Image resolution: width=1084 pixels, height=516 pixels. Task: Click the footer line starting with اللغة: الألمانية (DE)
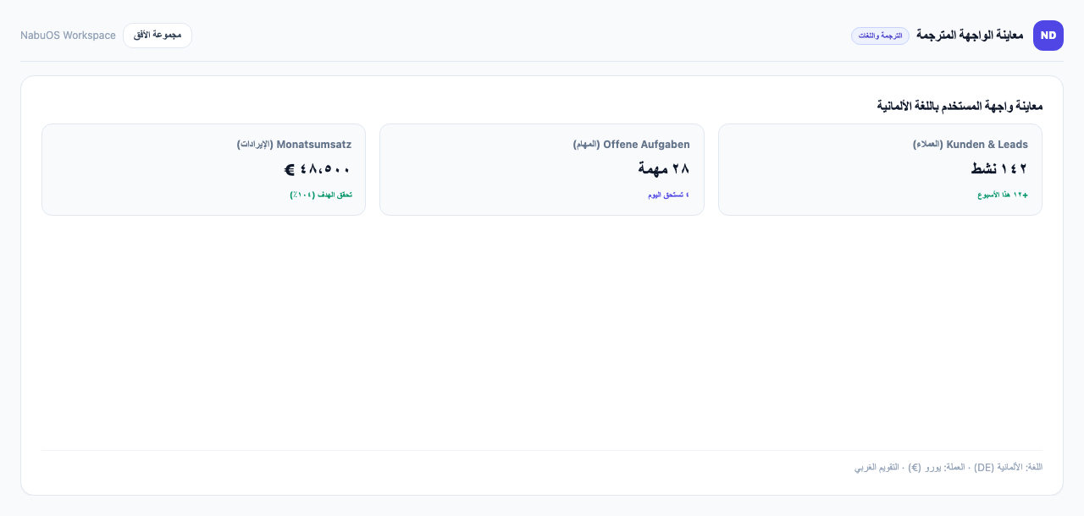pos(948,467)
